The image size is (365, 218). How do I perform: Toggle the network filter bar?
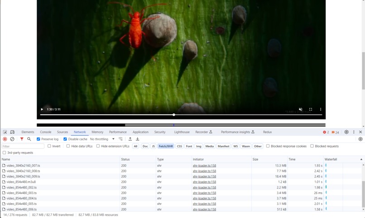click(22, 139)
